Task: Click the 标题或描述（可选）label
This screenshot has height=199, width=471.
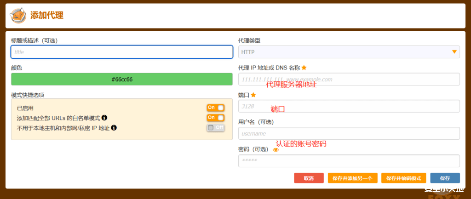Action: pyautogui.click(x=34, y=40)
